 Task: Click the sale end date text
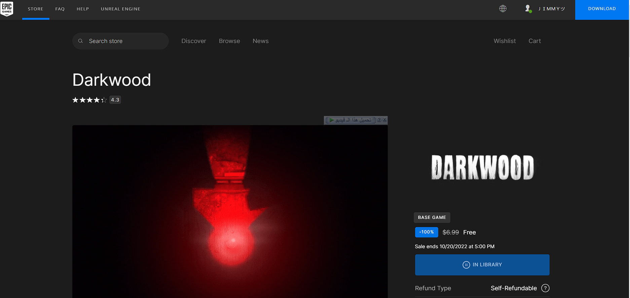click(455, 247)
